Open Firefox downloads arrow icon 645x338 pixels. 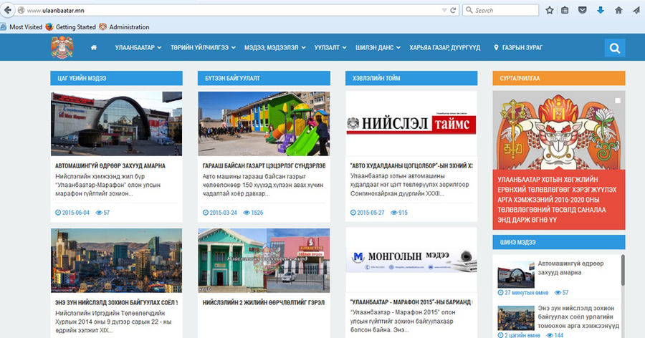(x=601, y=10)
